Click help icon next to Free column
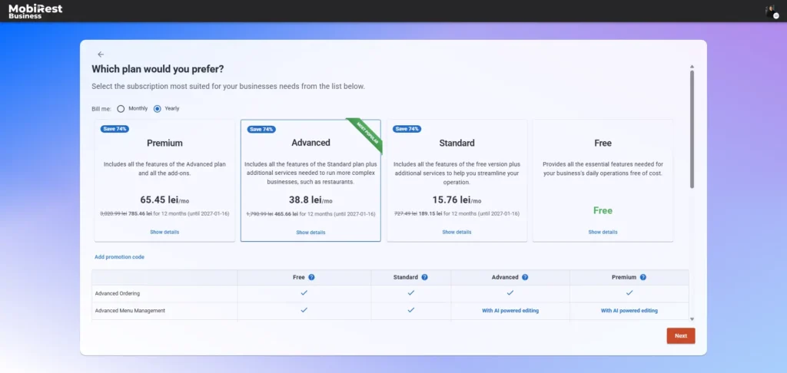 [312, 277]
